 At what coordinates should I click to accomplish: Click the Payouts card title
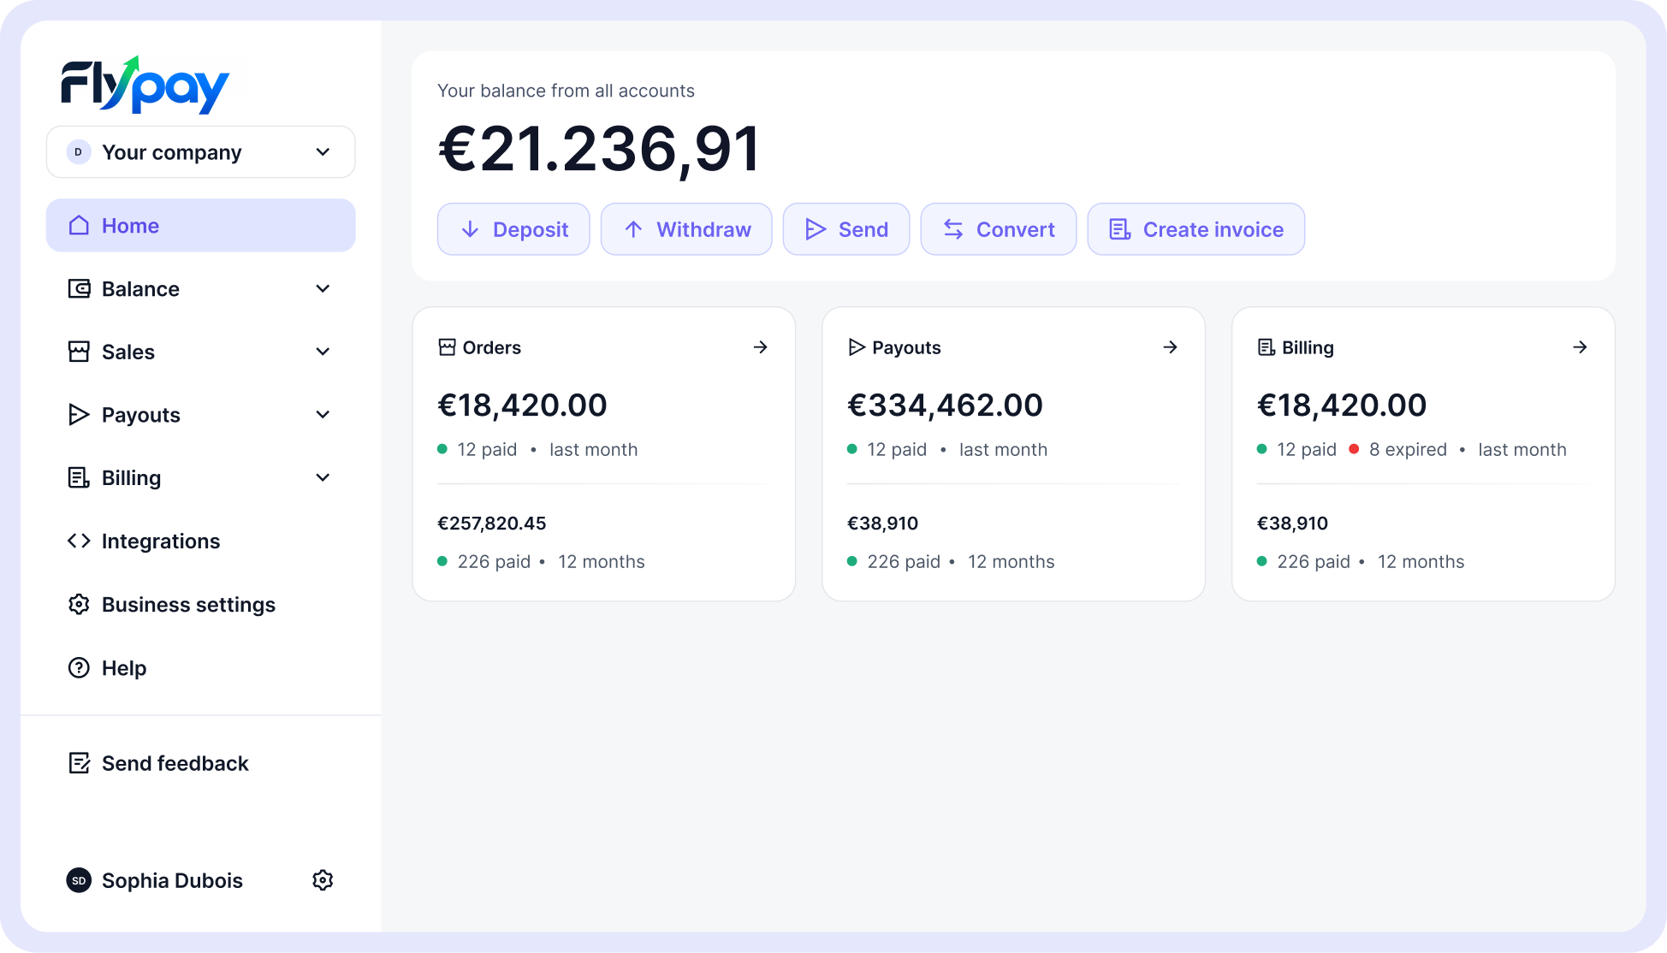pos(906,347)
